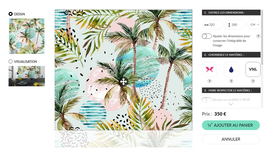Select the Visualisation radio button
Screen dimensions: 270x161
[x=11, y=61]
